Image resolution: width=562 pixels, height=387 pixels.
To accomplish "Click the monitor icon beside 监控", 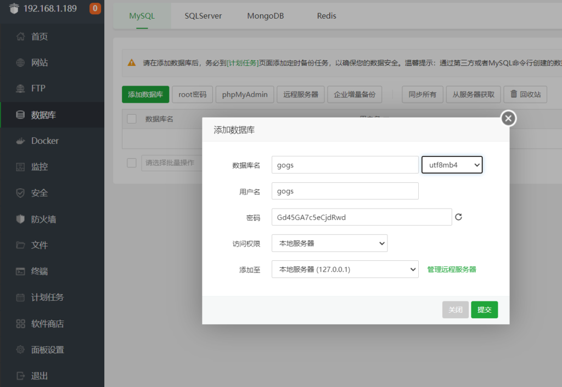I will tap(20, 167).
